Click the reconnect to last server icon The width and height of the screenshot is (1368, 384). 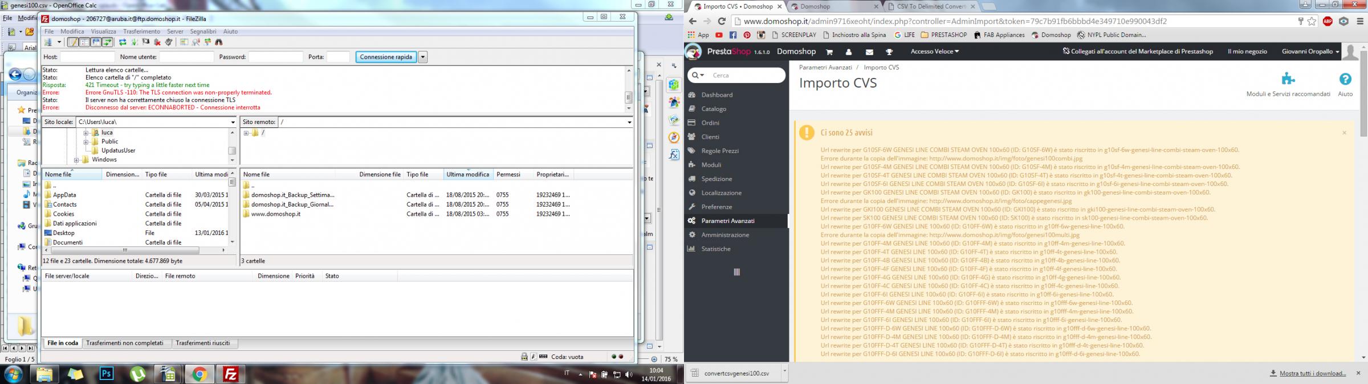tap(168, 42)
